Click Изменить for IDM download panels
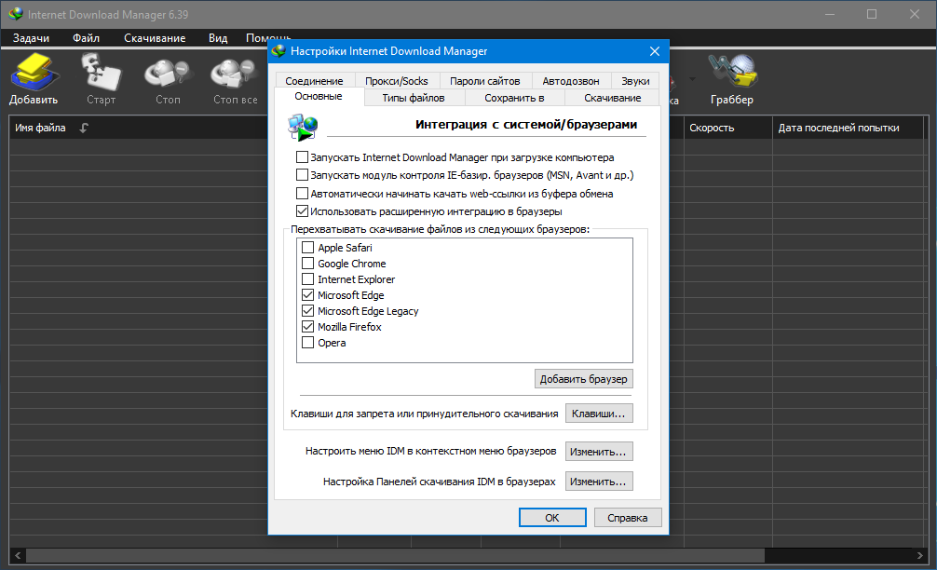 598,481
